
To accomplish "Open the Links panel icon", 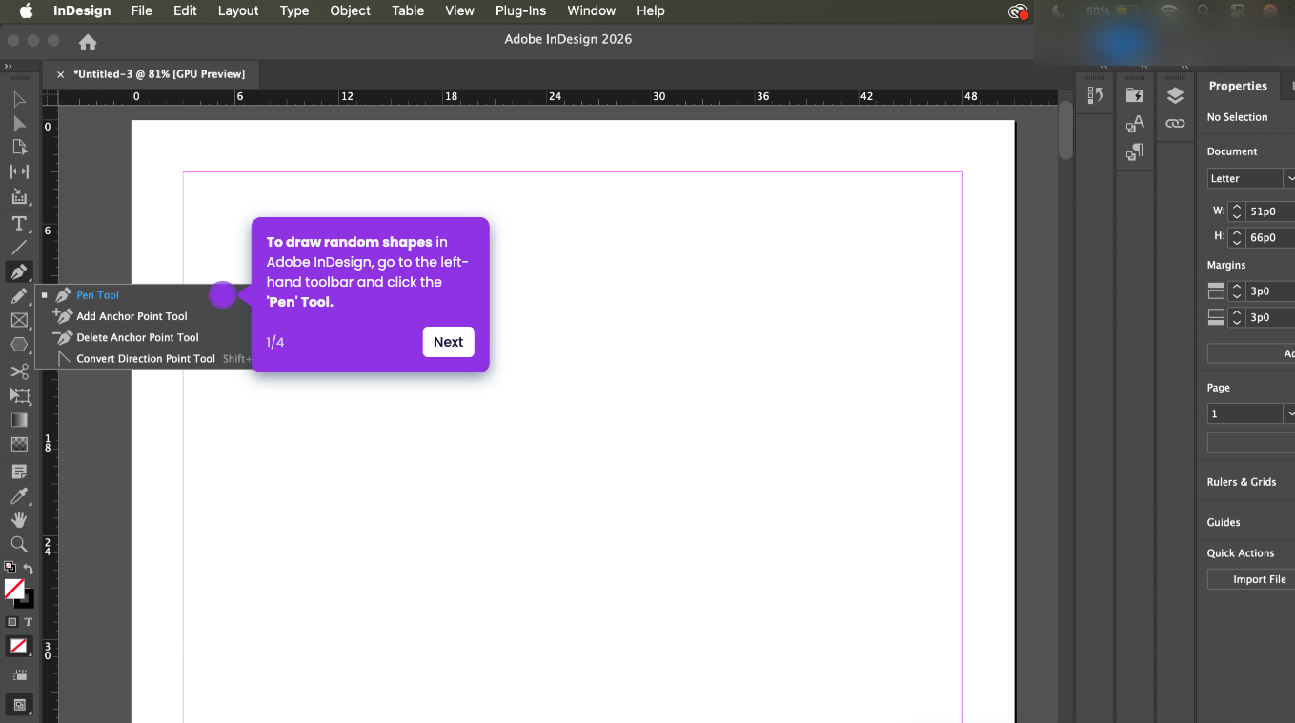I will 1175,124.
